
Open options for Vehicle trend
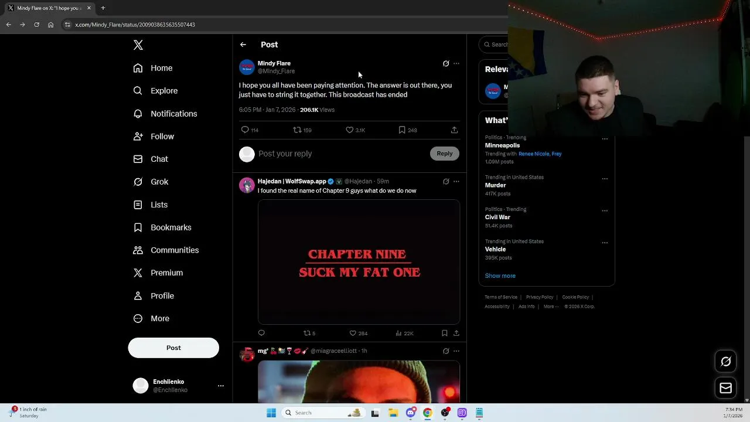click(x=605, y=243)
